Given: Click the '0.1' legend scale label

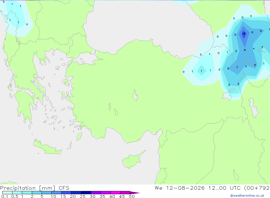Looking at the screenshot, I should pyautogui.click(x=5, y=196).
